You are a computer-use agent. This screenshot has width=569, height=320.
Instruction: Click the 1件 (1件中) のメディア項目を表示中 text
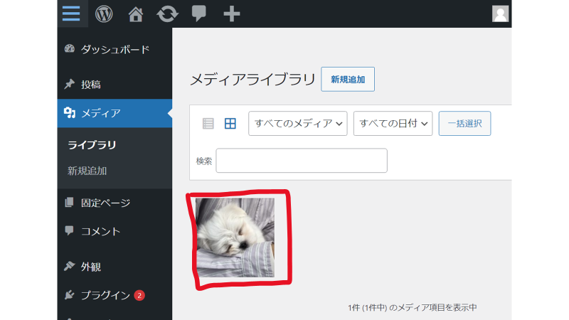[x=413, y=308]
